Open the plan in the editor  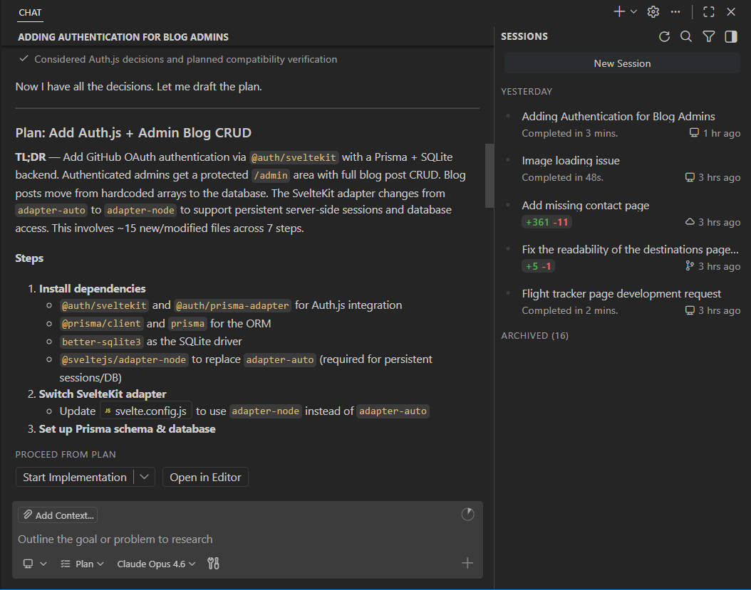pos(205,477)
